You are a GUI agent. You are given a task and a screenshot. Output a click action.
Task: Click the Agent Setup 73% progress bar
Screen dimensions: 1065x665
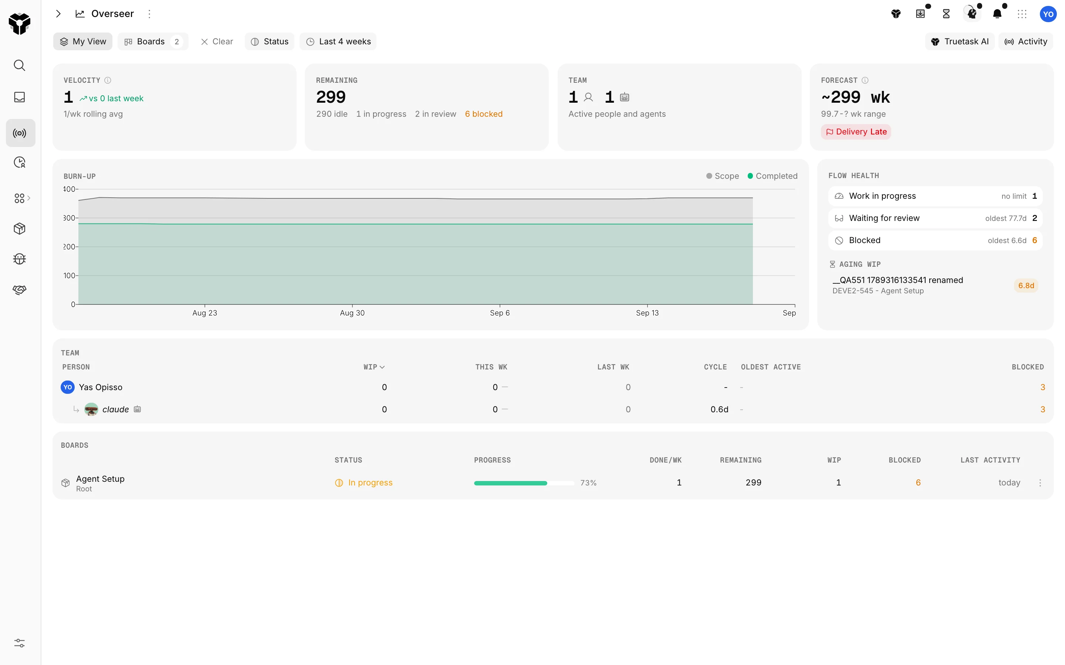[524, 483]
